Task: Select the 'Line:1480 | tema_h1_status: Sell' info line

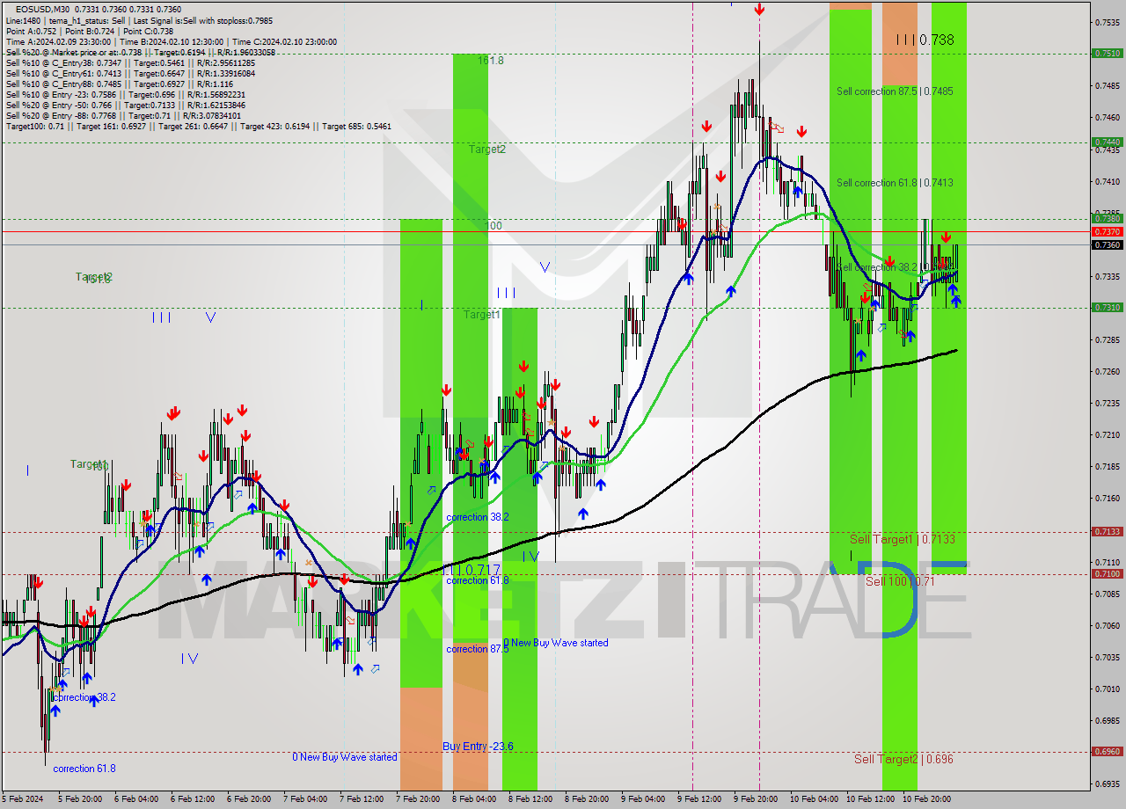Action: [139, 20]
